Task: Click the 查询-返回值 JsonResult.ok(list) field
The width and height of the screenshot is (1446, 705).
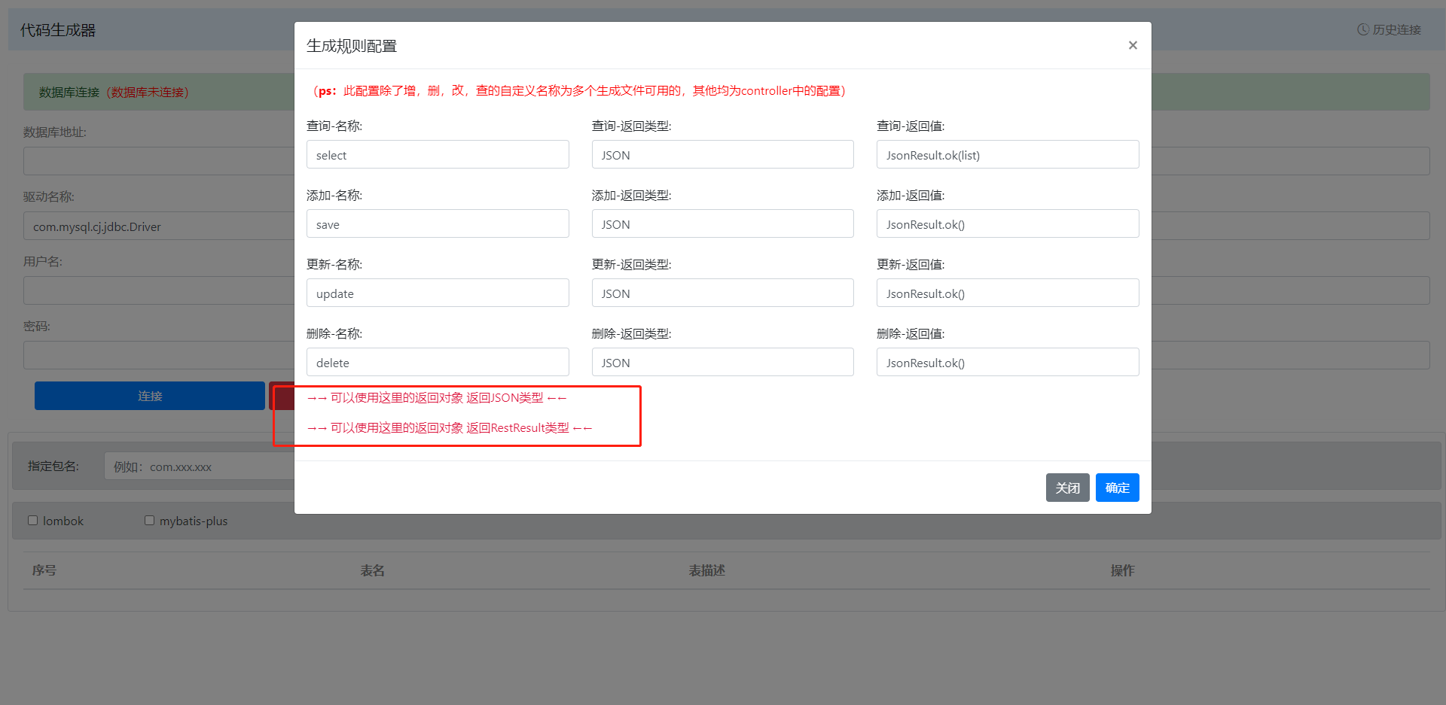Action: [1008, 154]
